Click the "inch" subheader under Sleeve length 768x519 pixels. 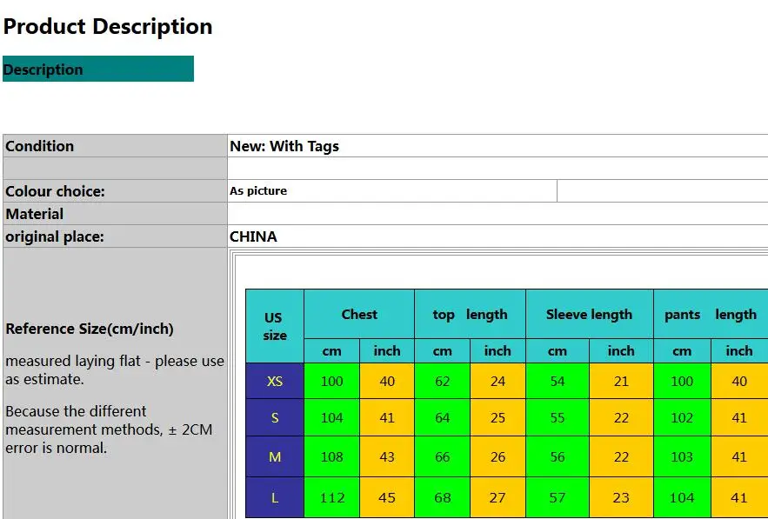(x=621, y=350)
